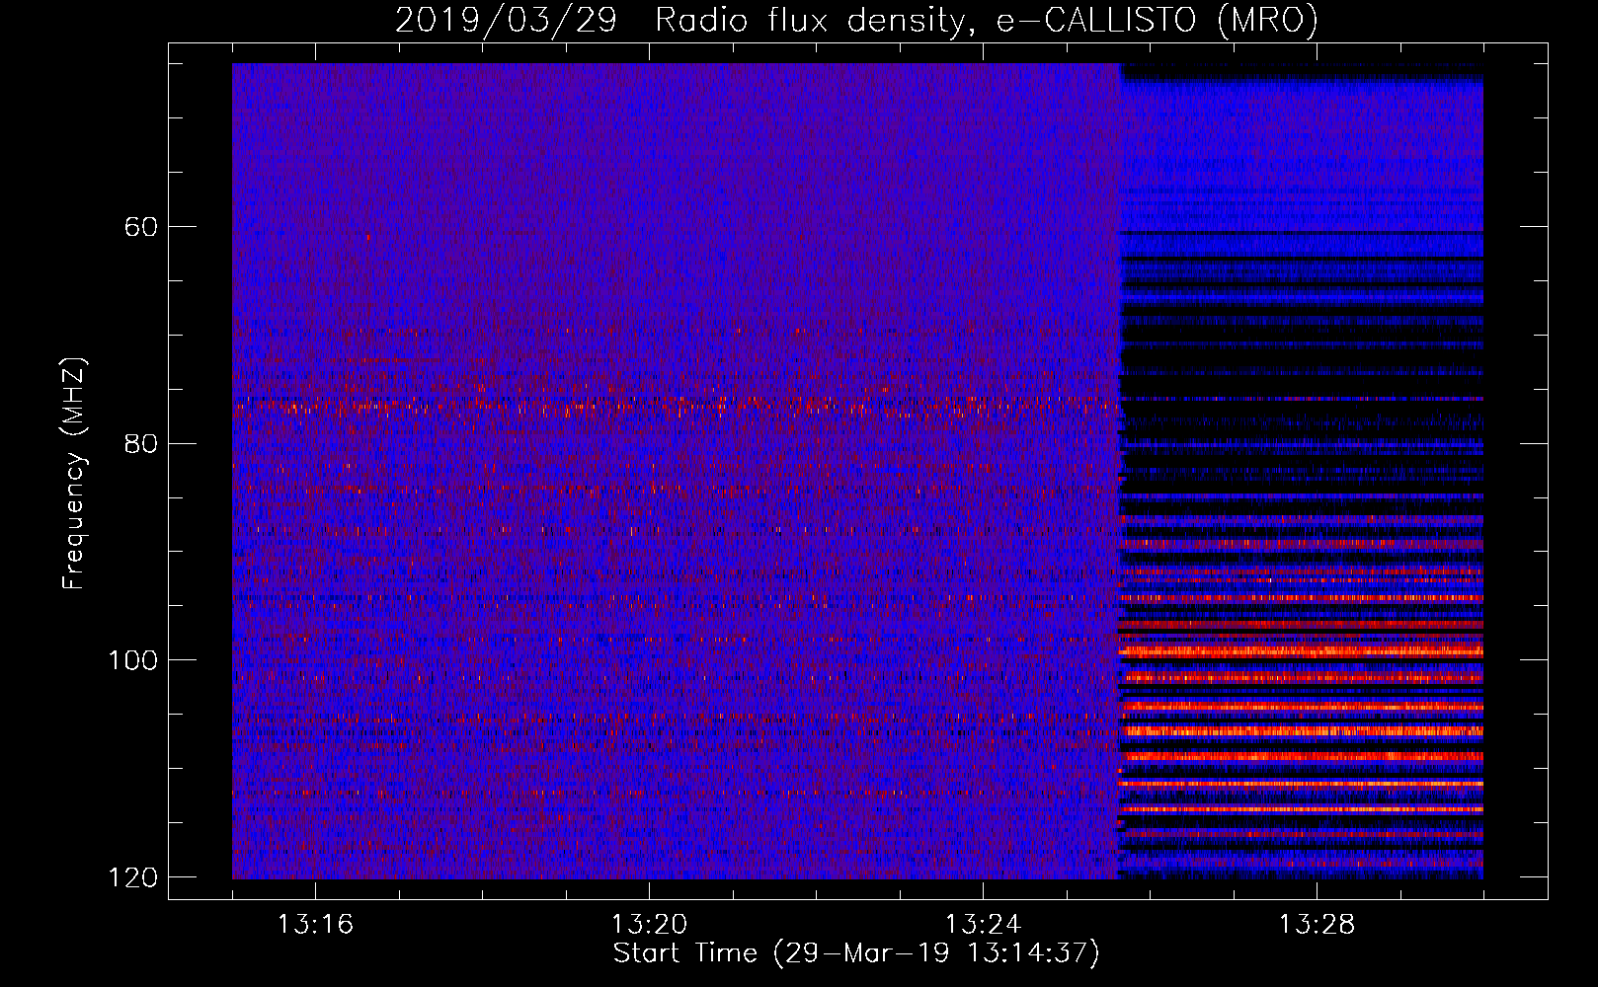Click the 'Frequency (MHZ)' axis label
The width and height of the screenshot is (1598, 987).
[74, 474]
